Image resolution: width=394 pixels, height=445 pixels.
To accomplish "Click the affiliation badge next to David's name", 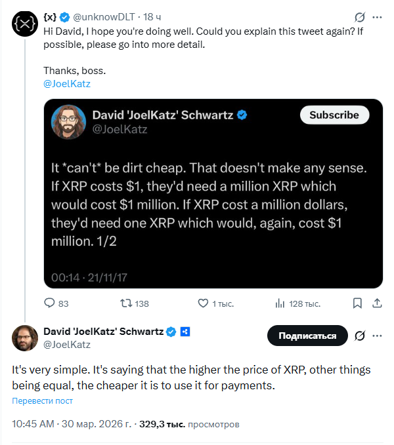I will pos(185,332).
